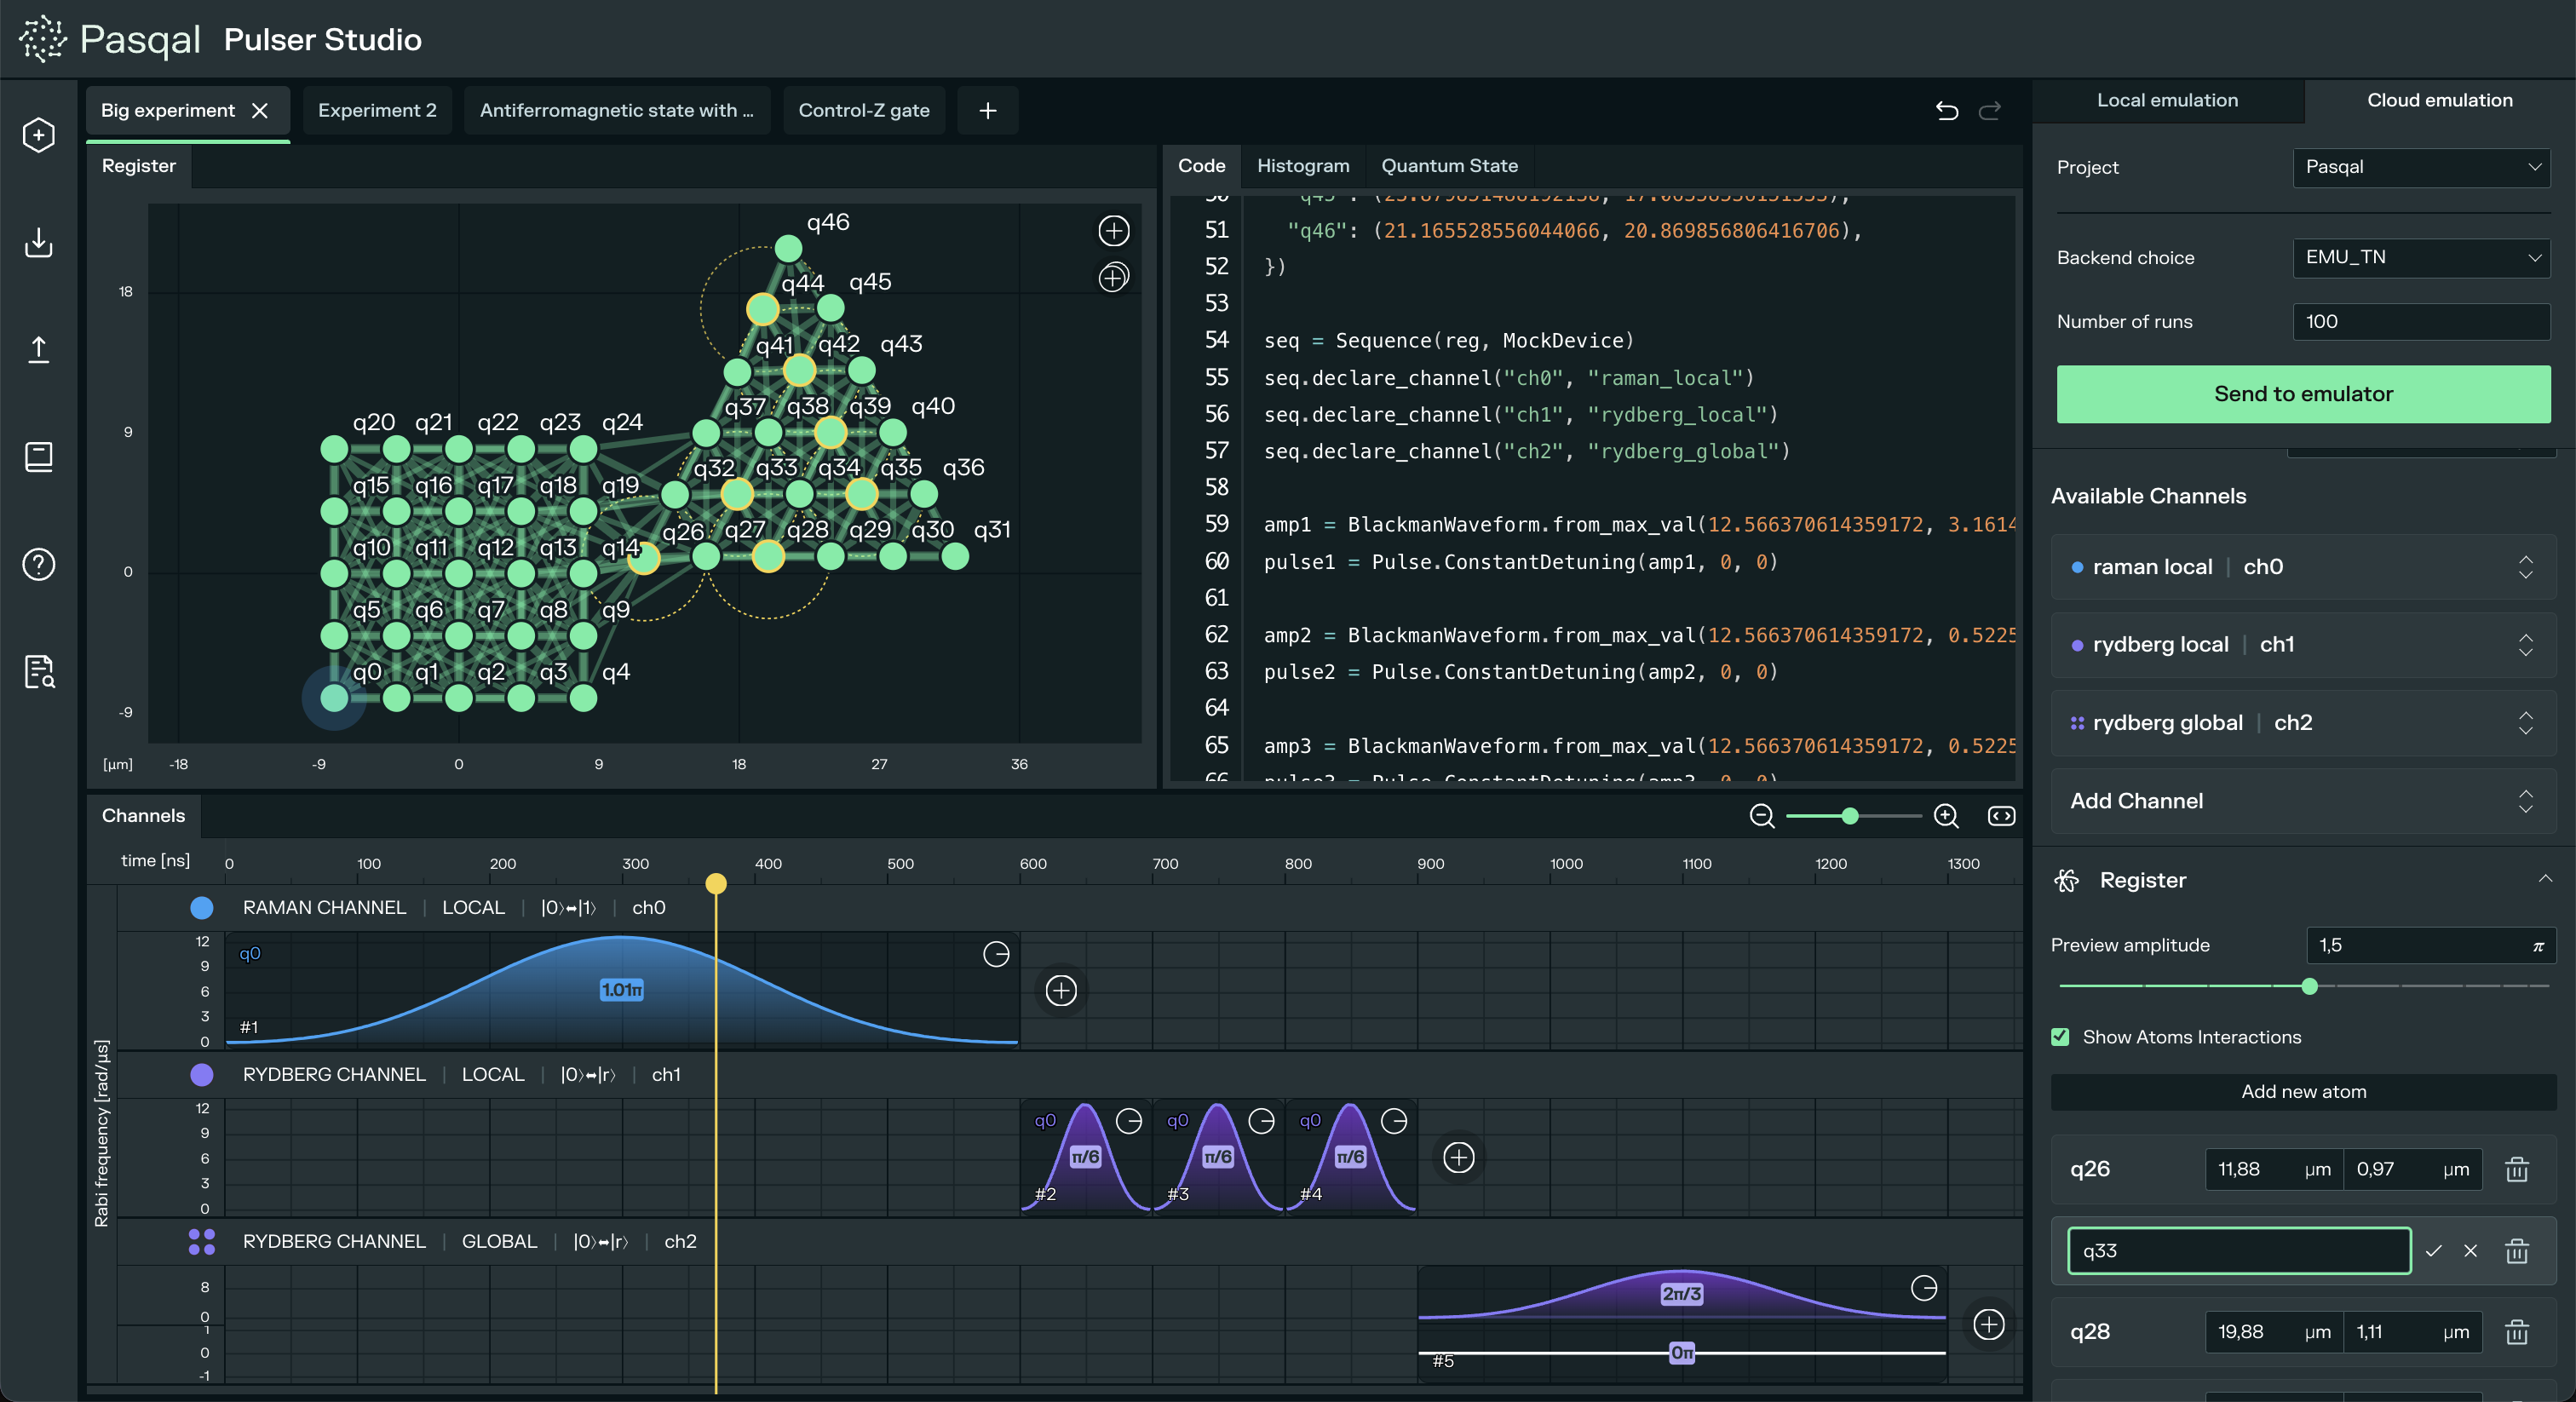
Task: Click the download icon in left sidebar
Action: [38, 242]
